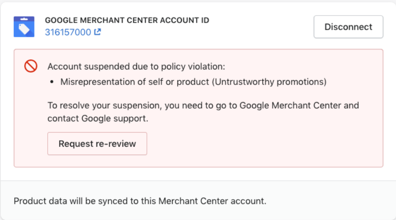This screenshot has width=396, height=220.
Task: Open the external link icon beside account ID
Action: click(x=97, y=32)
